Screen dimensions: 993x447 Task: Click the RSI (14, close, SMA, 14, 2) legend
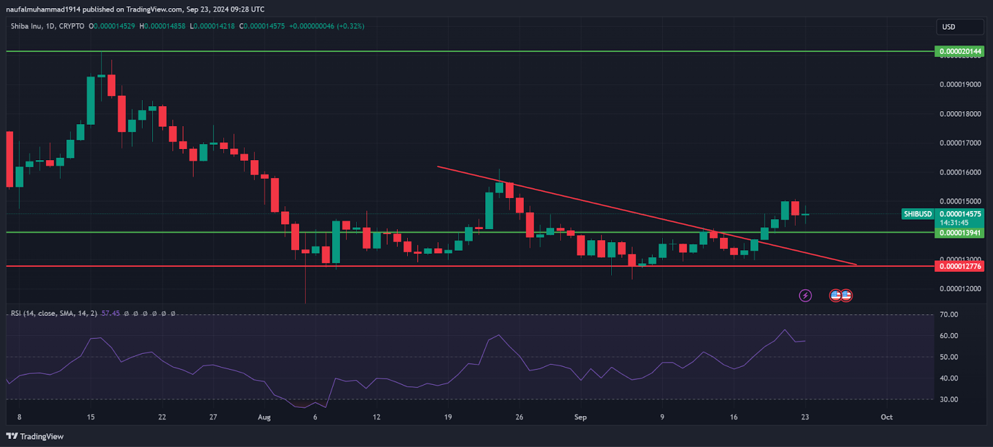(54, 314)
